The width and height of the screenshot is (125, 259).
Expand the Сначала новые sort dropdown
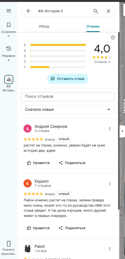point(68,110)
